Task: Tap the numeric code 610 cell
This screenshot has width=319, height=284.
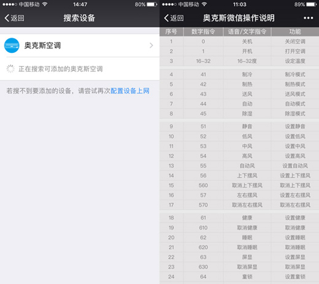Action: (x=203, y=228)
